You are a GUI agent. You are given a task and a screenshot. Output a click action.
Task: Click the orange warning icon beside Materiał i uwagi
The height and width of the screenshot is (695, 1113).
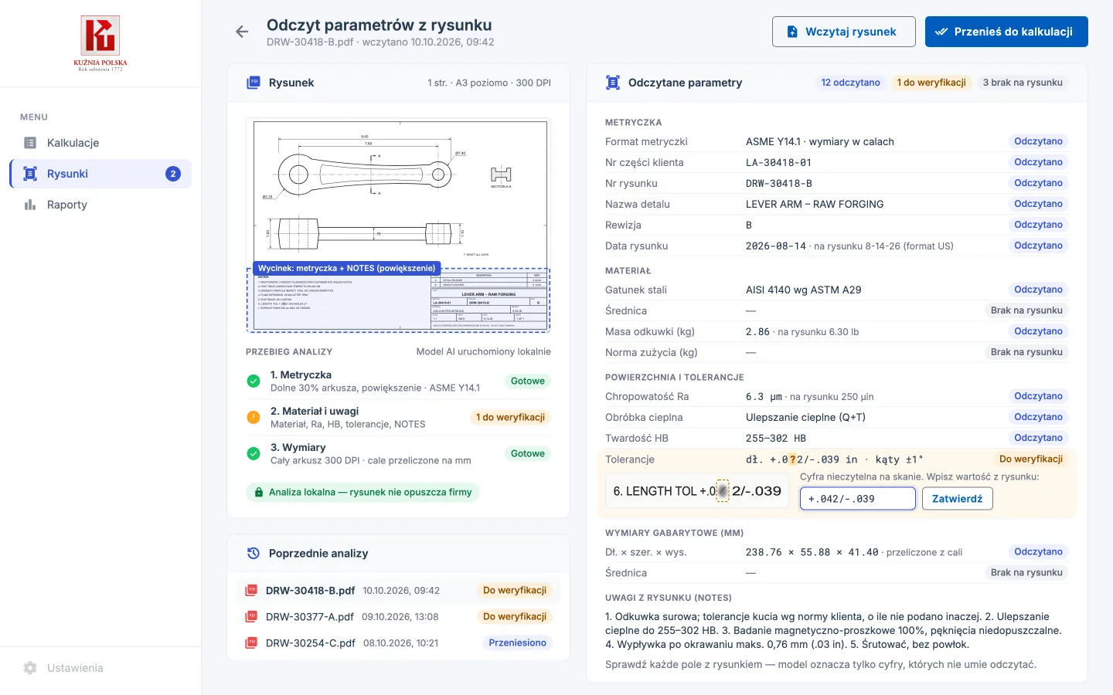(254, 417)
